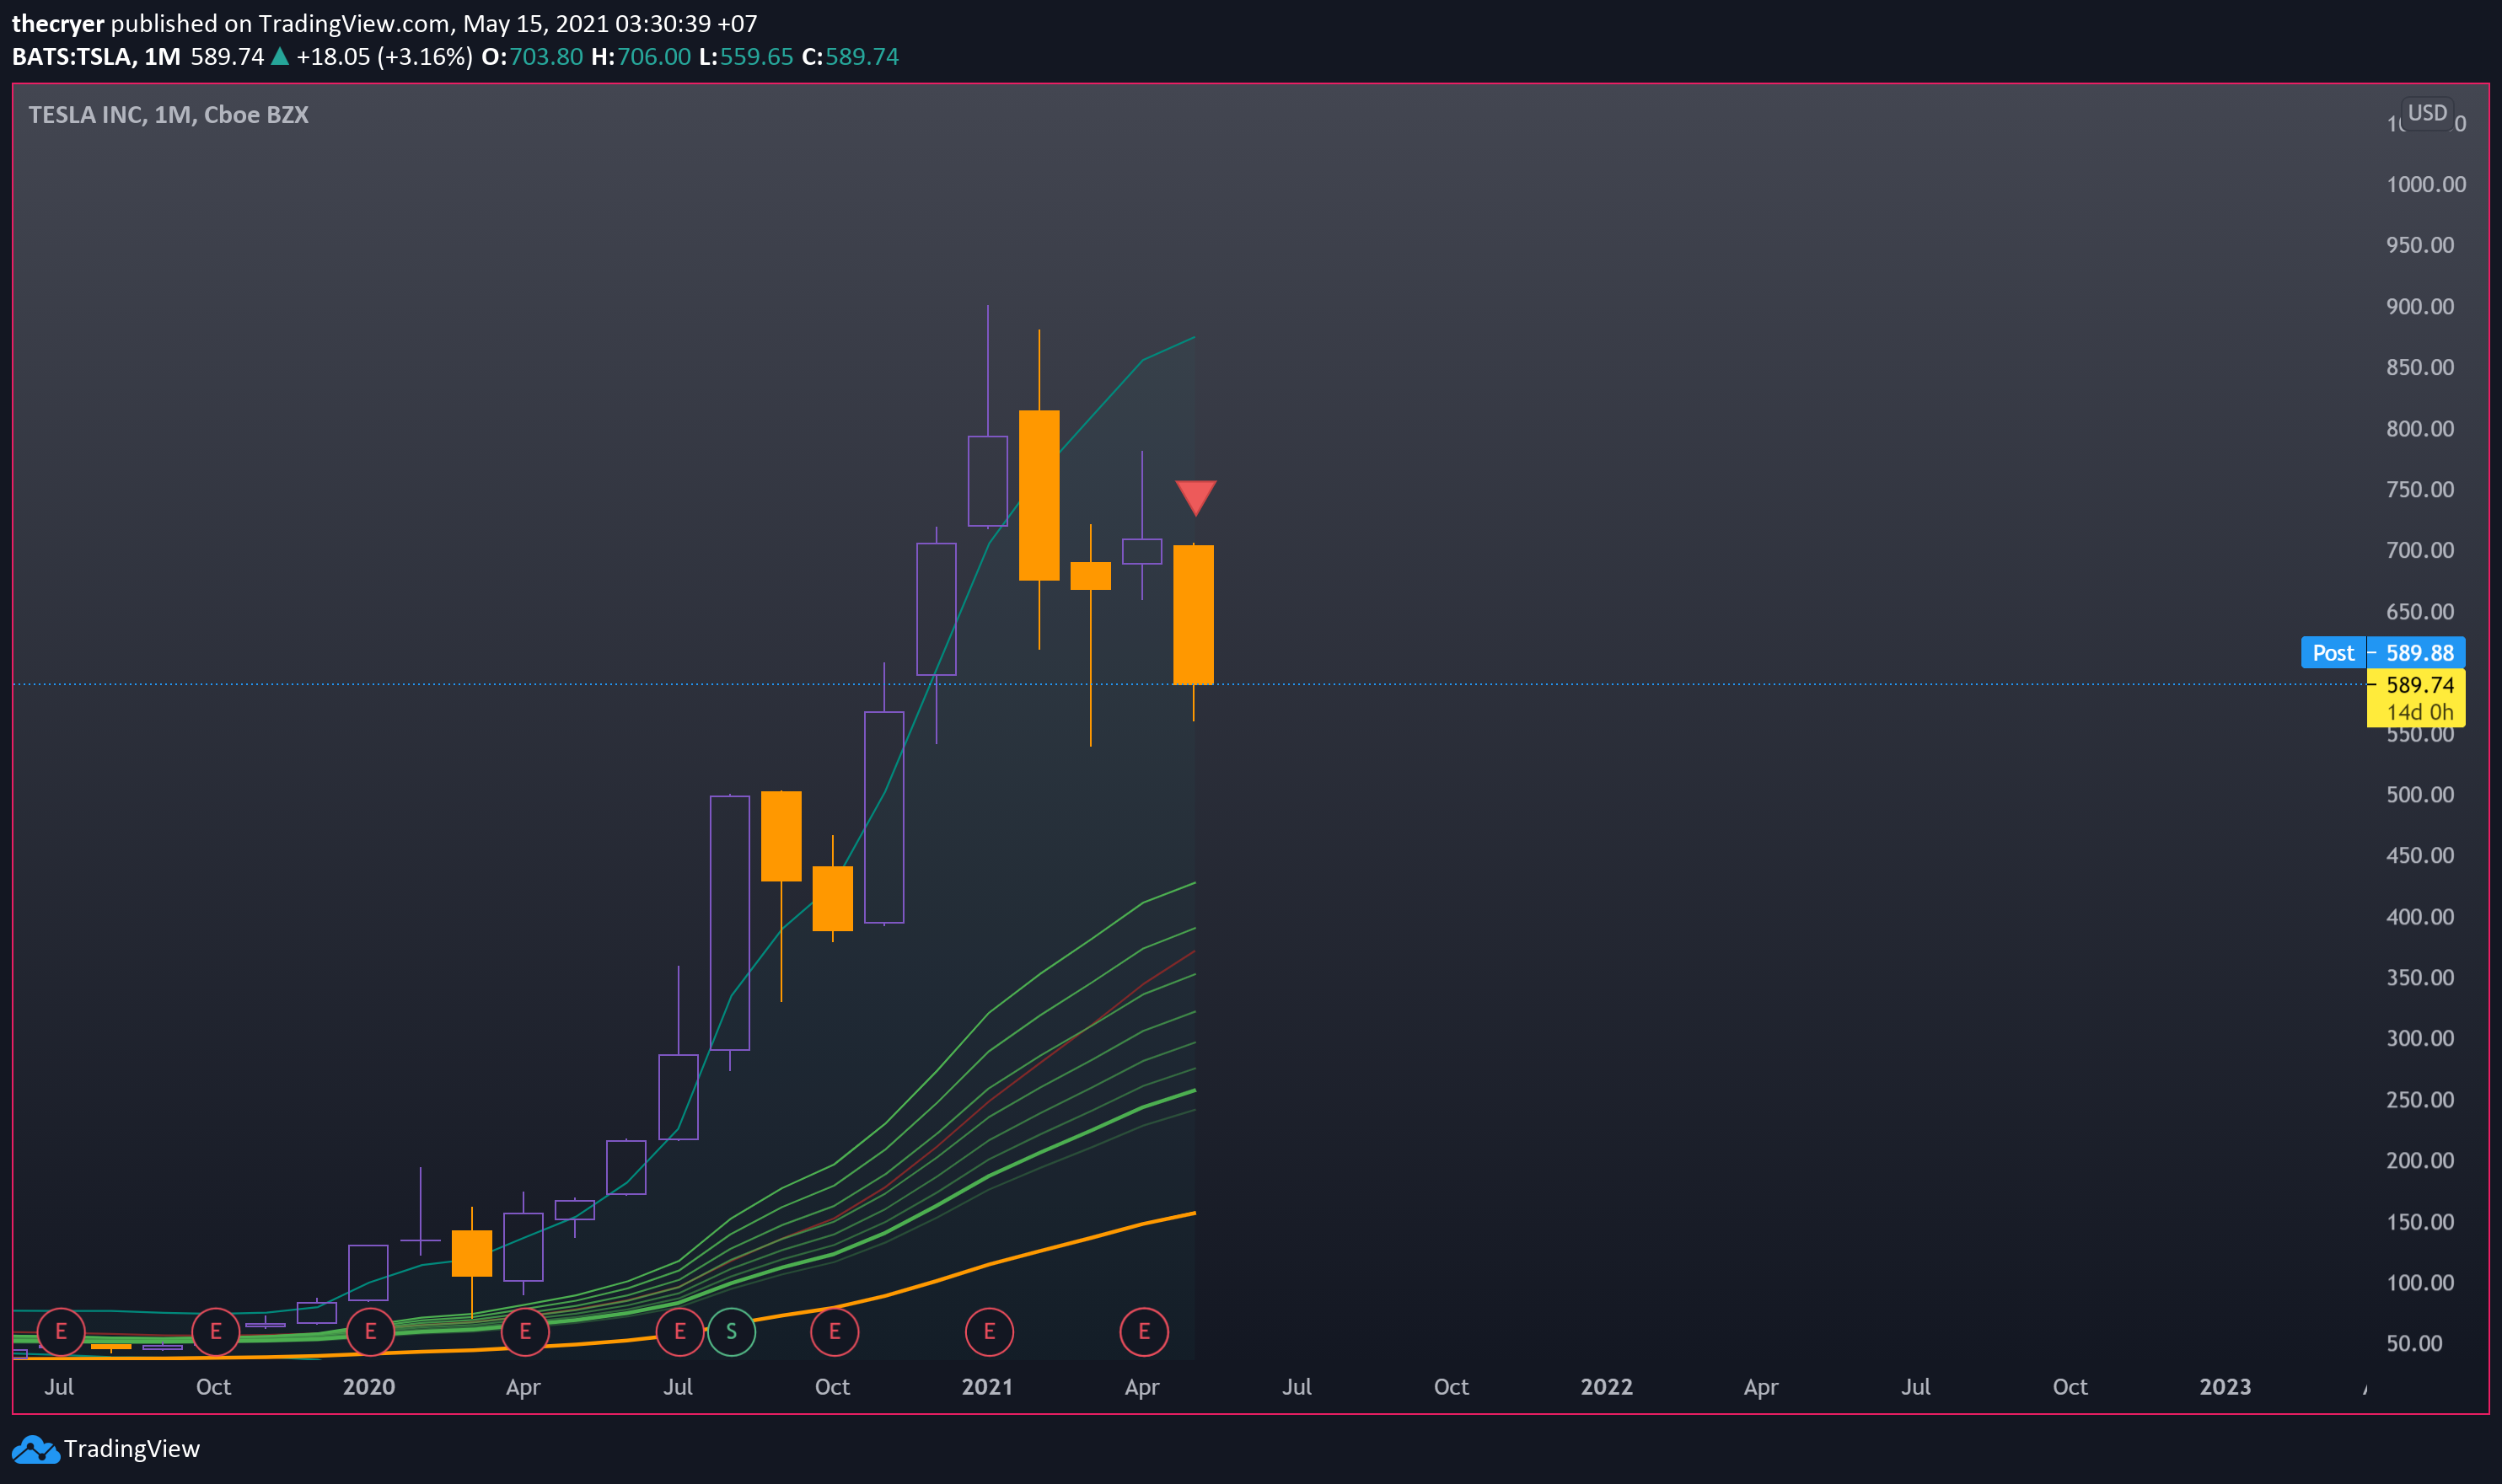Image resolution: width=2502 pixels, height=1484 pixels.
Task: Click the earnings E marker near Apr 2020
Action: (525, 1332)
